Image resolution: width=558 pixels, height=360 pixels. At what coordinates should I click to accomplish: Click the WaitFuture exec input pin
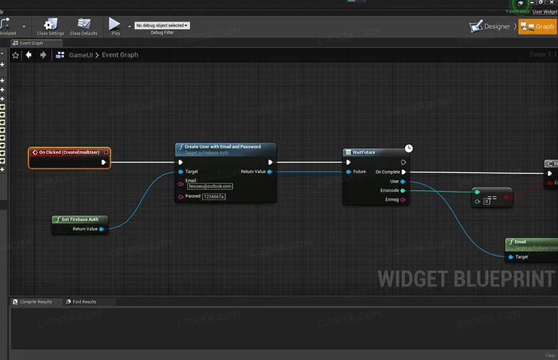point(348,162)
